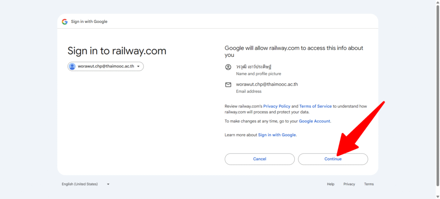
Task: Click the email address text under permissions
Action: (267, 84)
